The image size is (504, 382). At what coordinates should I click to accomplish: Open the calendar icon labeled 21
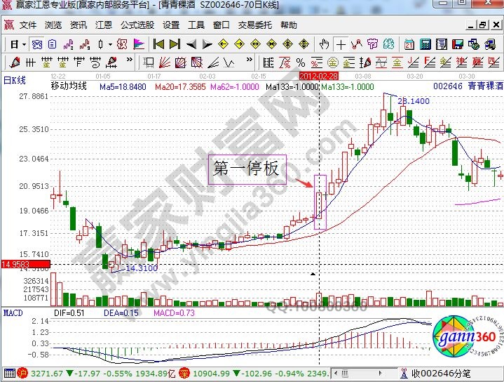pyautogui.click(x=409, y=44)
